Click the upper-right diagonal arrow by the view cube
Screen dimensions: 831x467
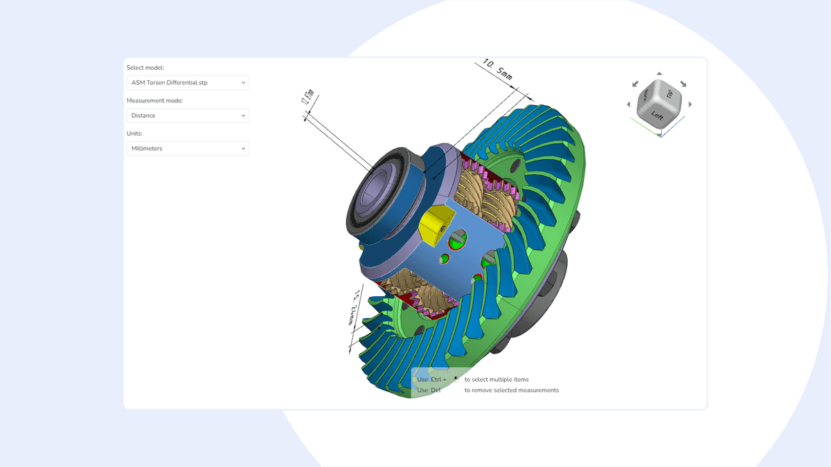coord(683,84)
